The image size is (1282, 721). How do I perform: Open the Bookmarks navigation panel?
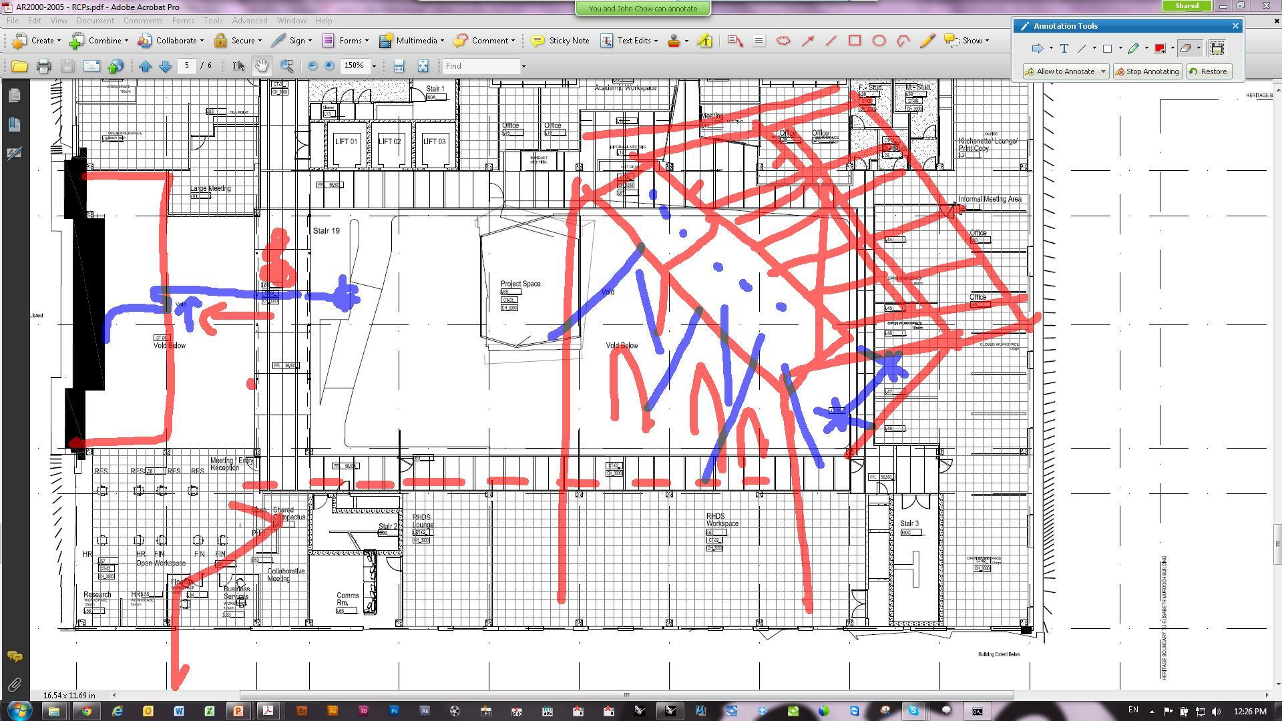pyautogui.click(x=14, y=124)
